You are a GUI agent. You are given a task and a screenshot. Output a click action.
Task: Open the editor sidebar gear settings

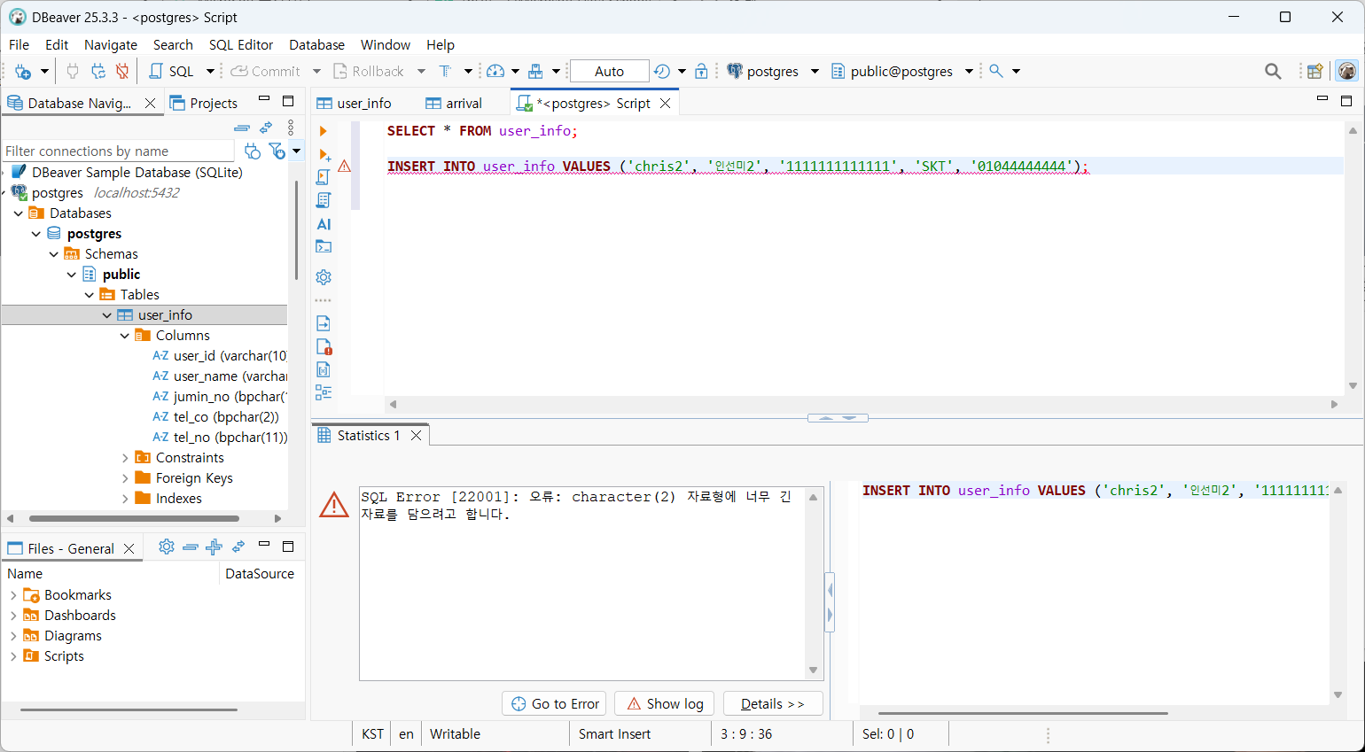point(324,277)
